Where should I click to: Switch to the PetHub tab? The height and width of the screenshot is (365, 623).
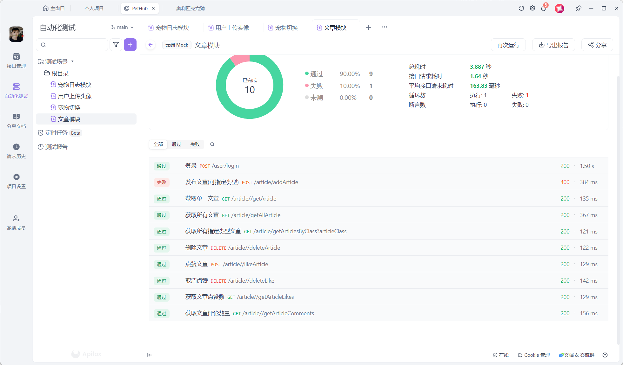pos(140,8)
